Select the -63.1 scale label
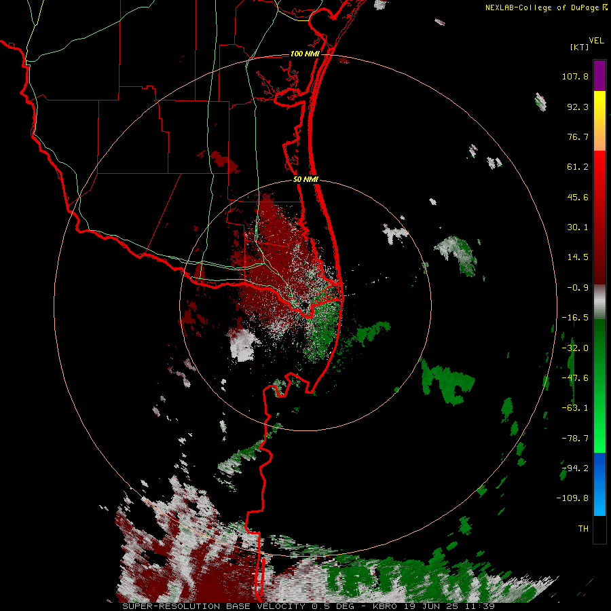Screen dimensions: 611x611 (575, 408)
